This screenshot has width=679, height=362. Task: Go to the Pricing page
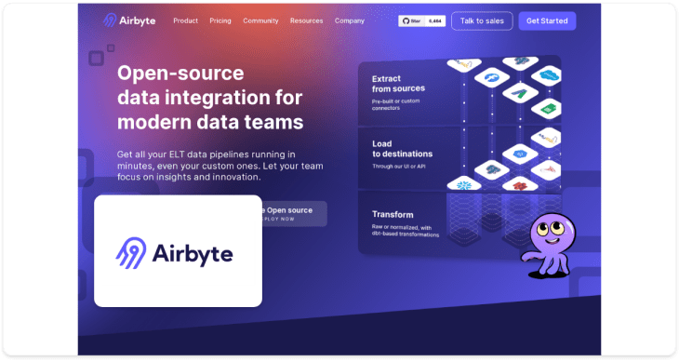(x=220, y=20)
